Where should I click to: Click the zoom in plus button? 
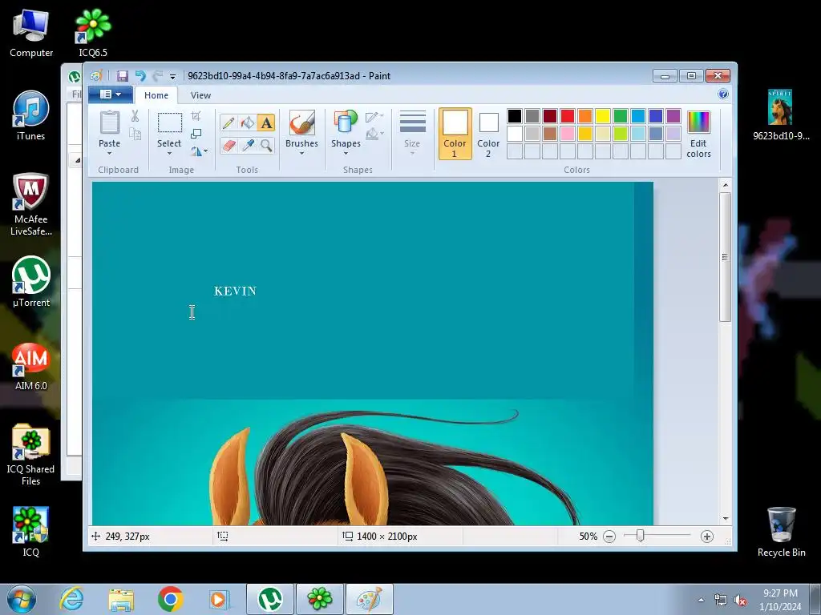click(707, 537)
